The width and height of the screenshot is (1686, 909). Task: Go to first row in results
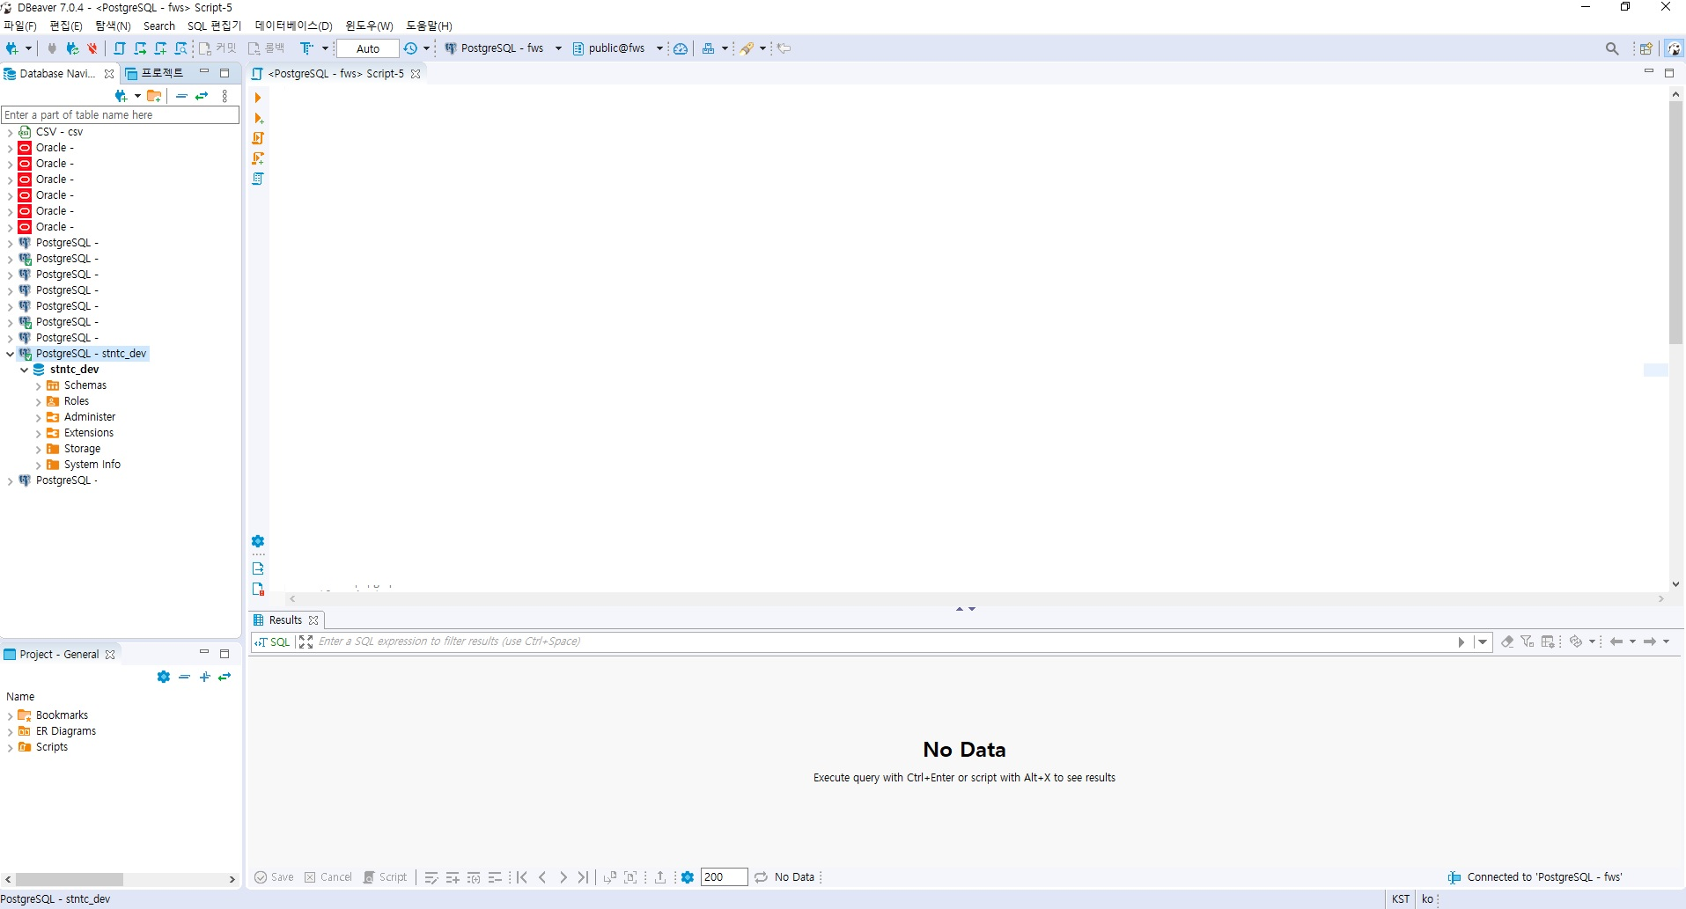click(522, 877)
